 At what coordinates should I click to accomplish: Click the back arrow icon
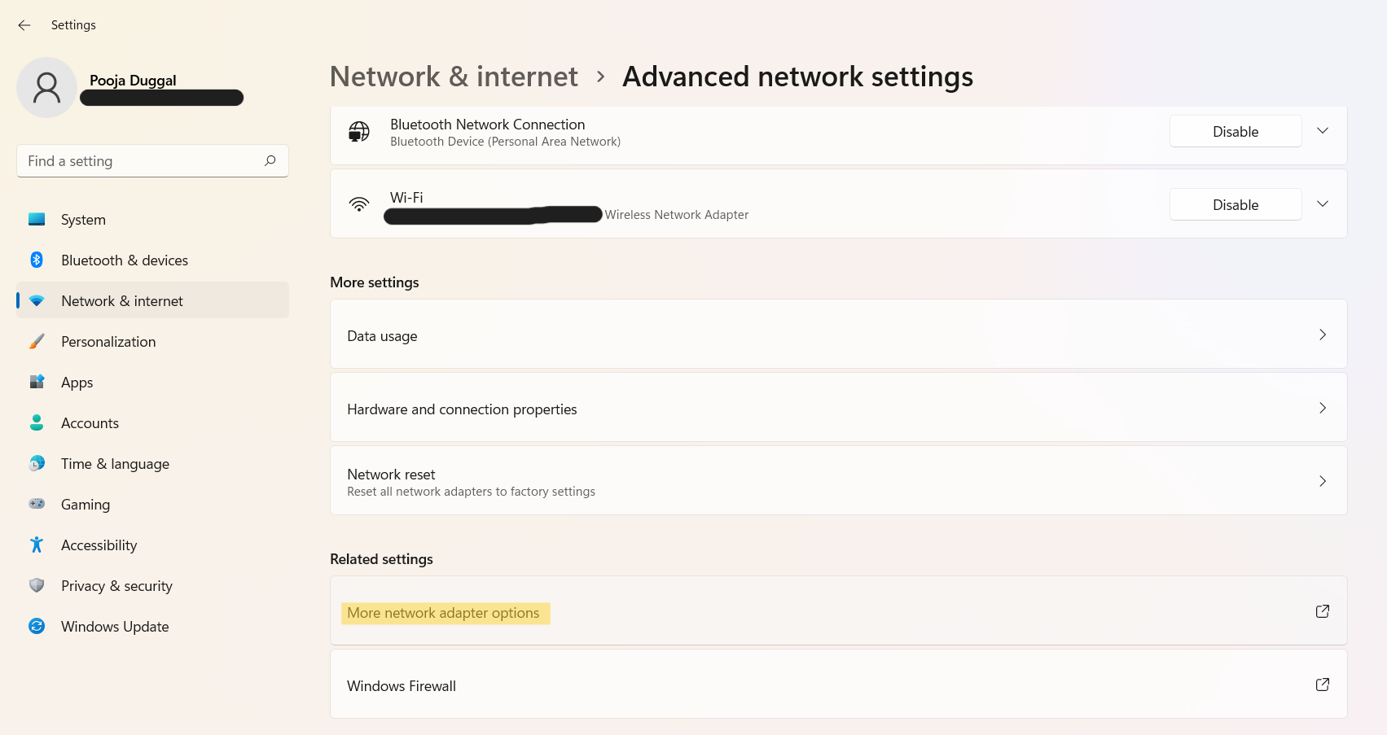[24, 25]
